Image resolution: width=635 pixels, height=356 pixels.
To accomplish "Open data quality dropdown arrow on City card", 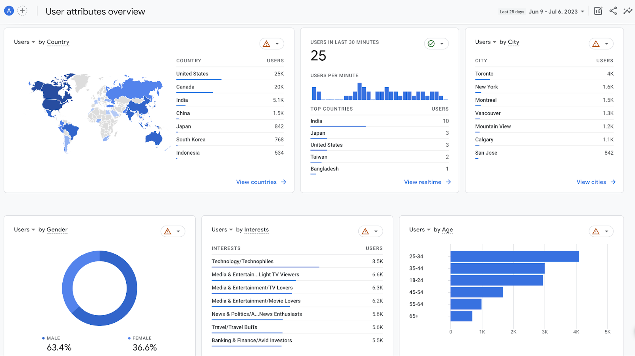I will pyautogui.click(x=606, y=44).
